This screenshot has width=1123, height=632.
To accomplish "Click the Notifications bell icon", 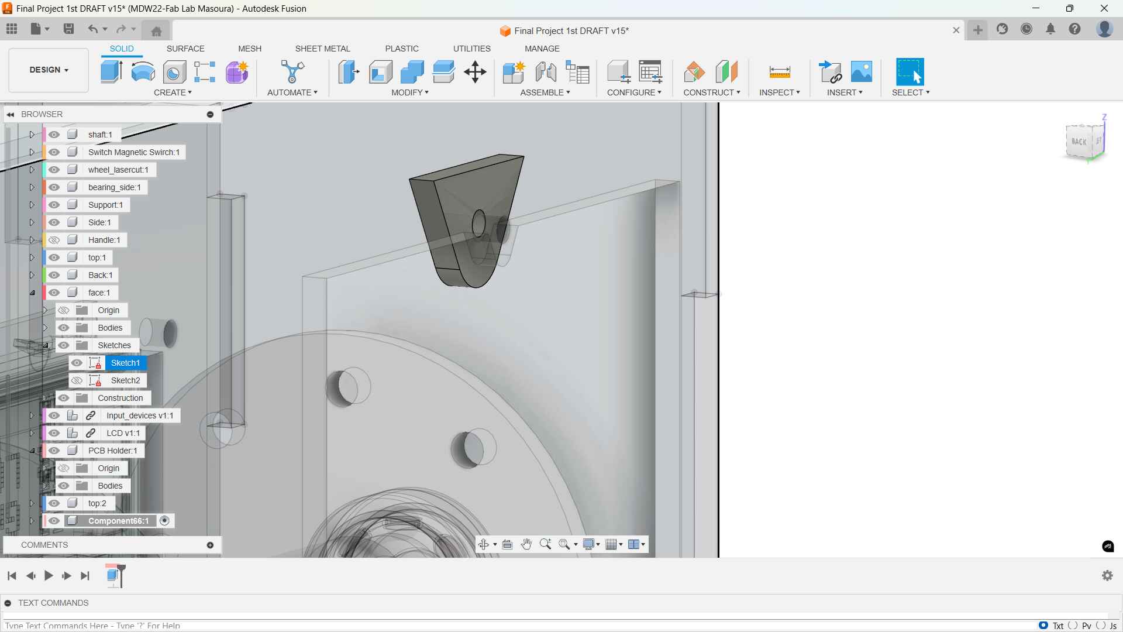I will (1051, 29).
